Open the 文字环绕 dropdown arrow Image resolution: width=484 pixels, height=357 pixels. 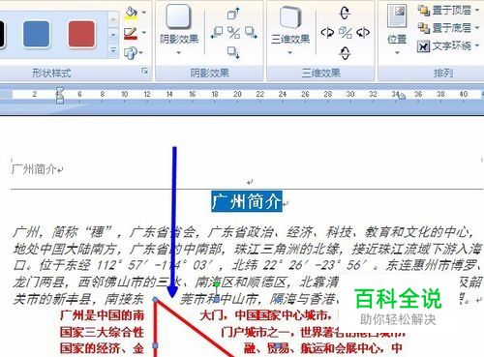click(x=477, y=45)
